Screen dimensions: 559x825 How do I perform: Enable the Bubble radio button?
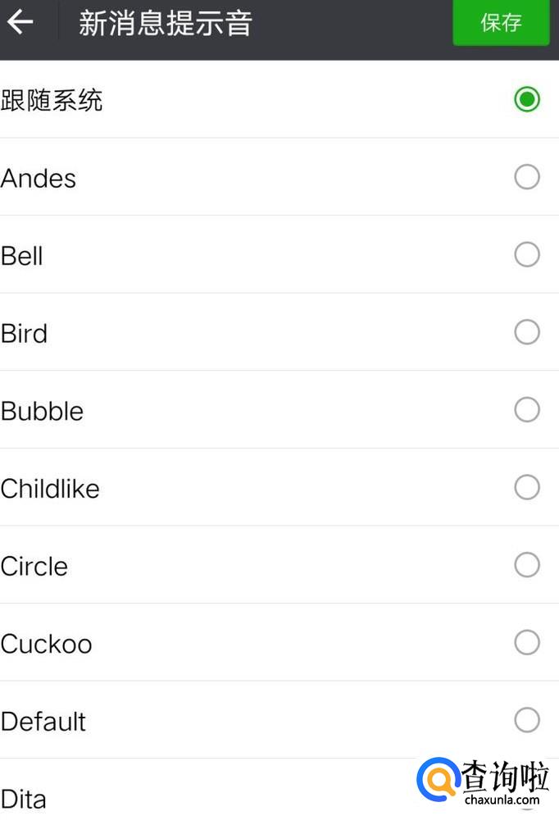click(527, 410)
